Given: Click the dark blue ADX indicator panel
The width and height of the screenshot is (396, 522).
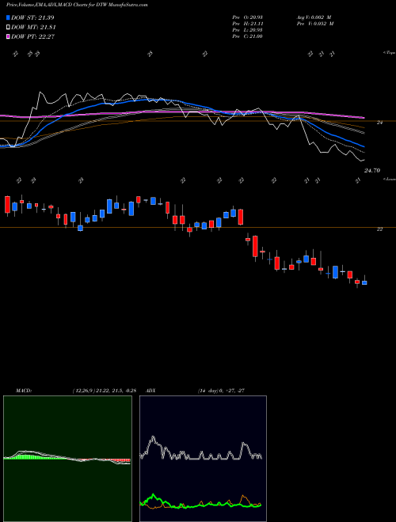Looking at the screenshot, I should 203,459.
